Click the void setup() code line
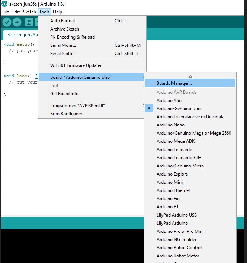 tap(19, 44)
